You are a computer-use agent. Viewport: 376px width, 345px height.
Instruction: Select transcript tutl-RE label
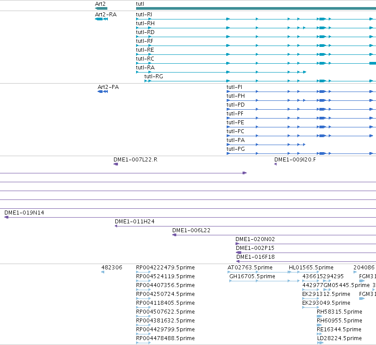pos(145,50)
